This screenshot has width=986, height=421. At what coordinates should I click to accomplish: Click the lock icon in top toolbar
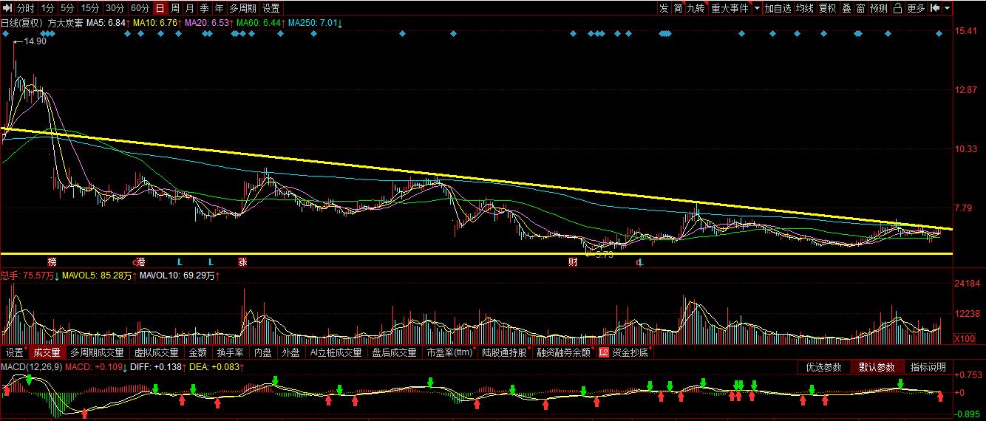click(898, 8)
